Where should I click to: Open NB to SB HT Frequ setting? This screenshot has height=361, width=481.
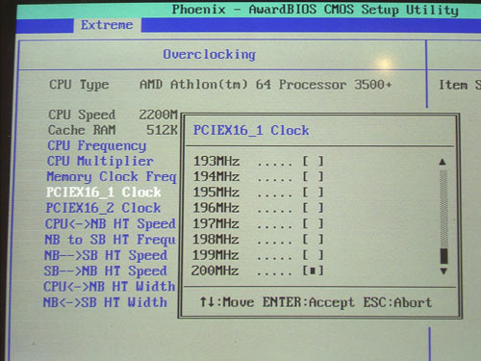click(110, 240)
